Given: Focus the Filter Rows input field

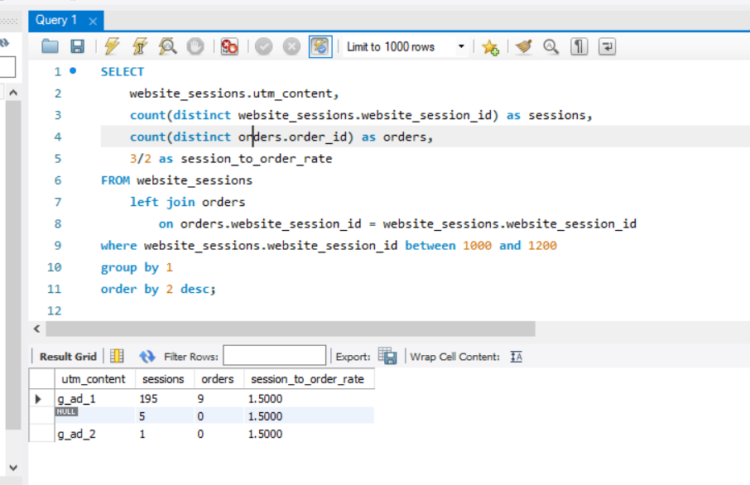Looking at the screenshot, I should (x=275, y=355).
